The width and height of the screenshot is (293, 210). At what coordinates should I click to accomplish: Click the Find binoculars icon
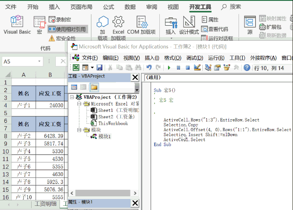(x=138, y=67)
